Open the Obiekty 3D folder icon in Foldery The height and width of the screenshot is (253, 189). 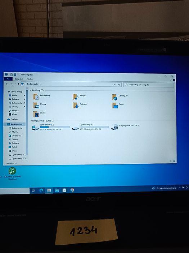point(115,97)
